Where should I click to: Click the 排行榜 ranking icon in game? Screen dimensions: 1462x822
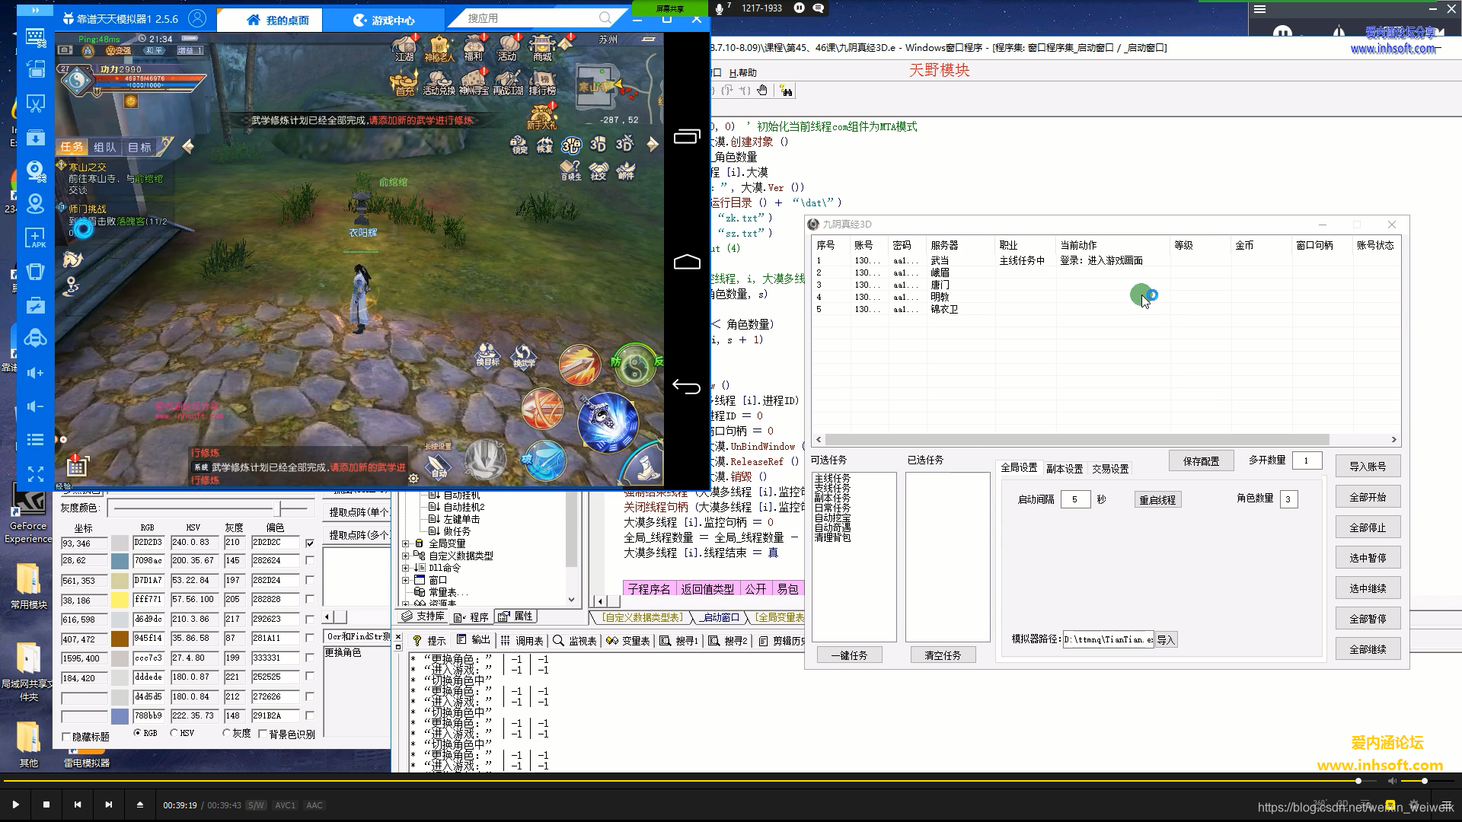(542, 81)
